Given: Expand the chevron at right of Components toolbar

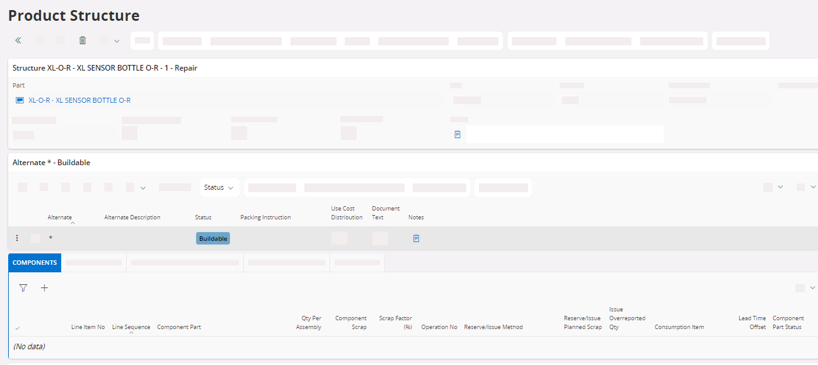Looking at the screenshot, I should click(x=812, y=288).
